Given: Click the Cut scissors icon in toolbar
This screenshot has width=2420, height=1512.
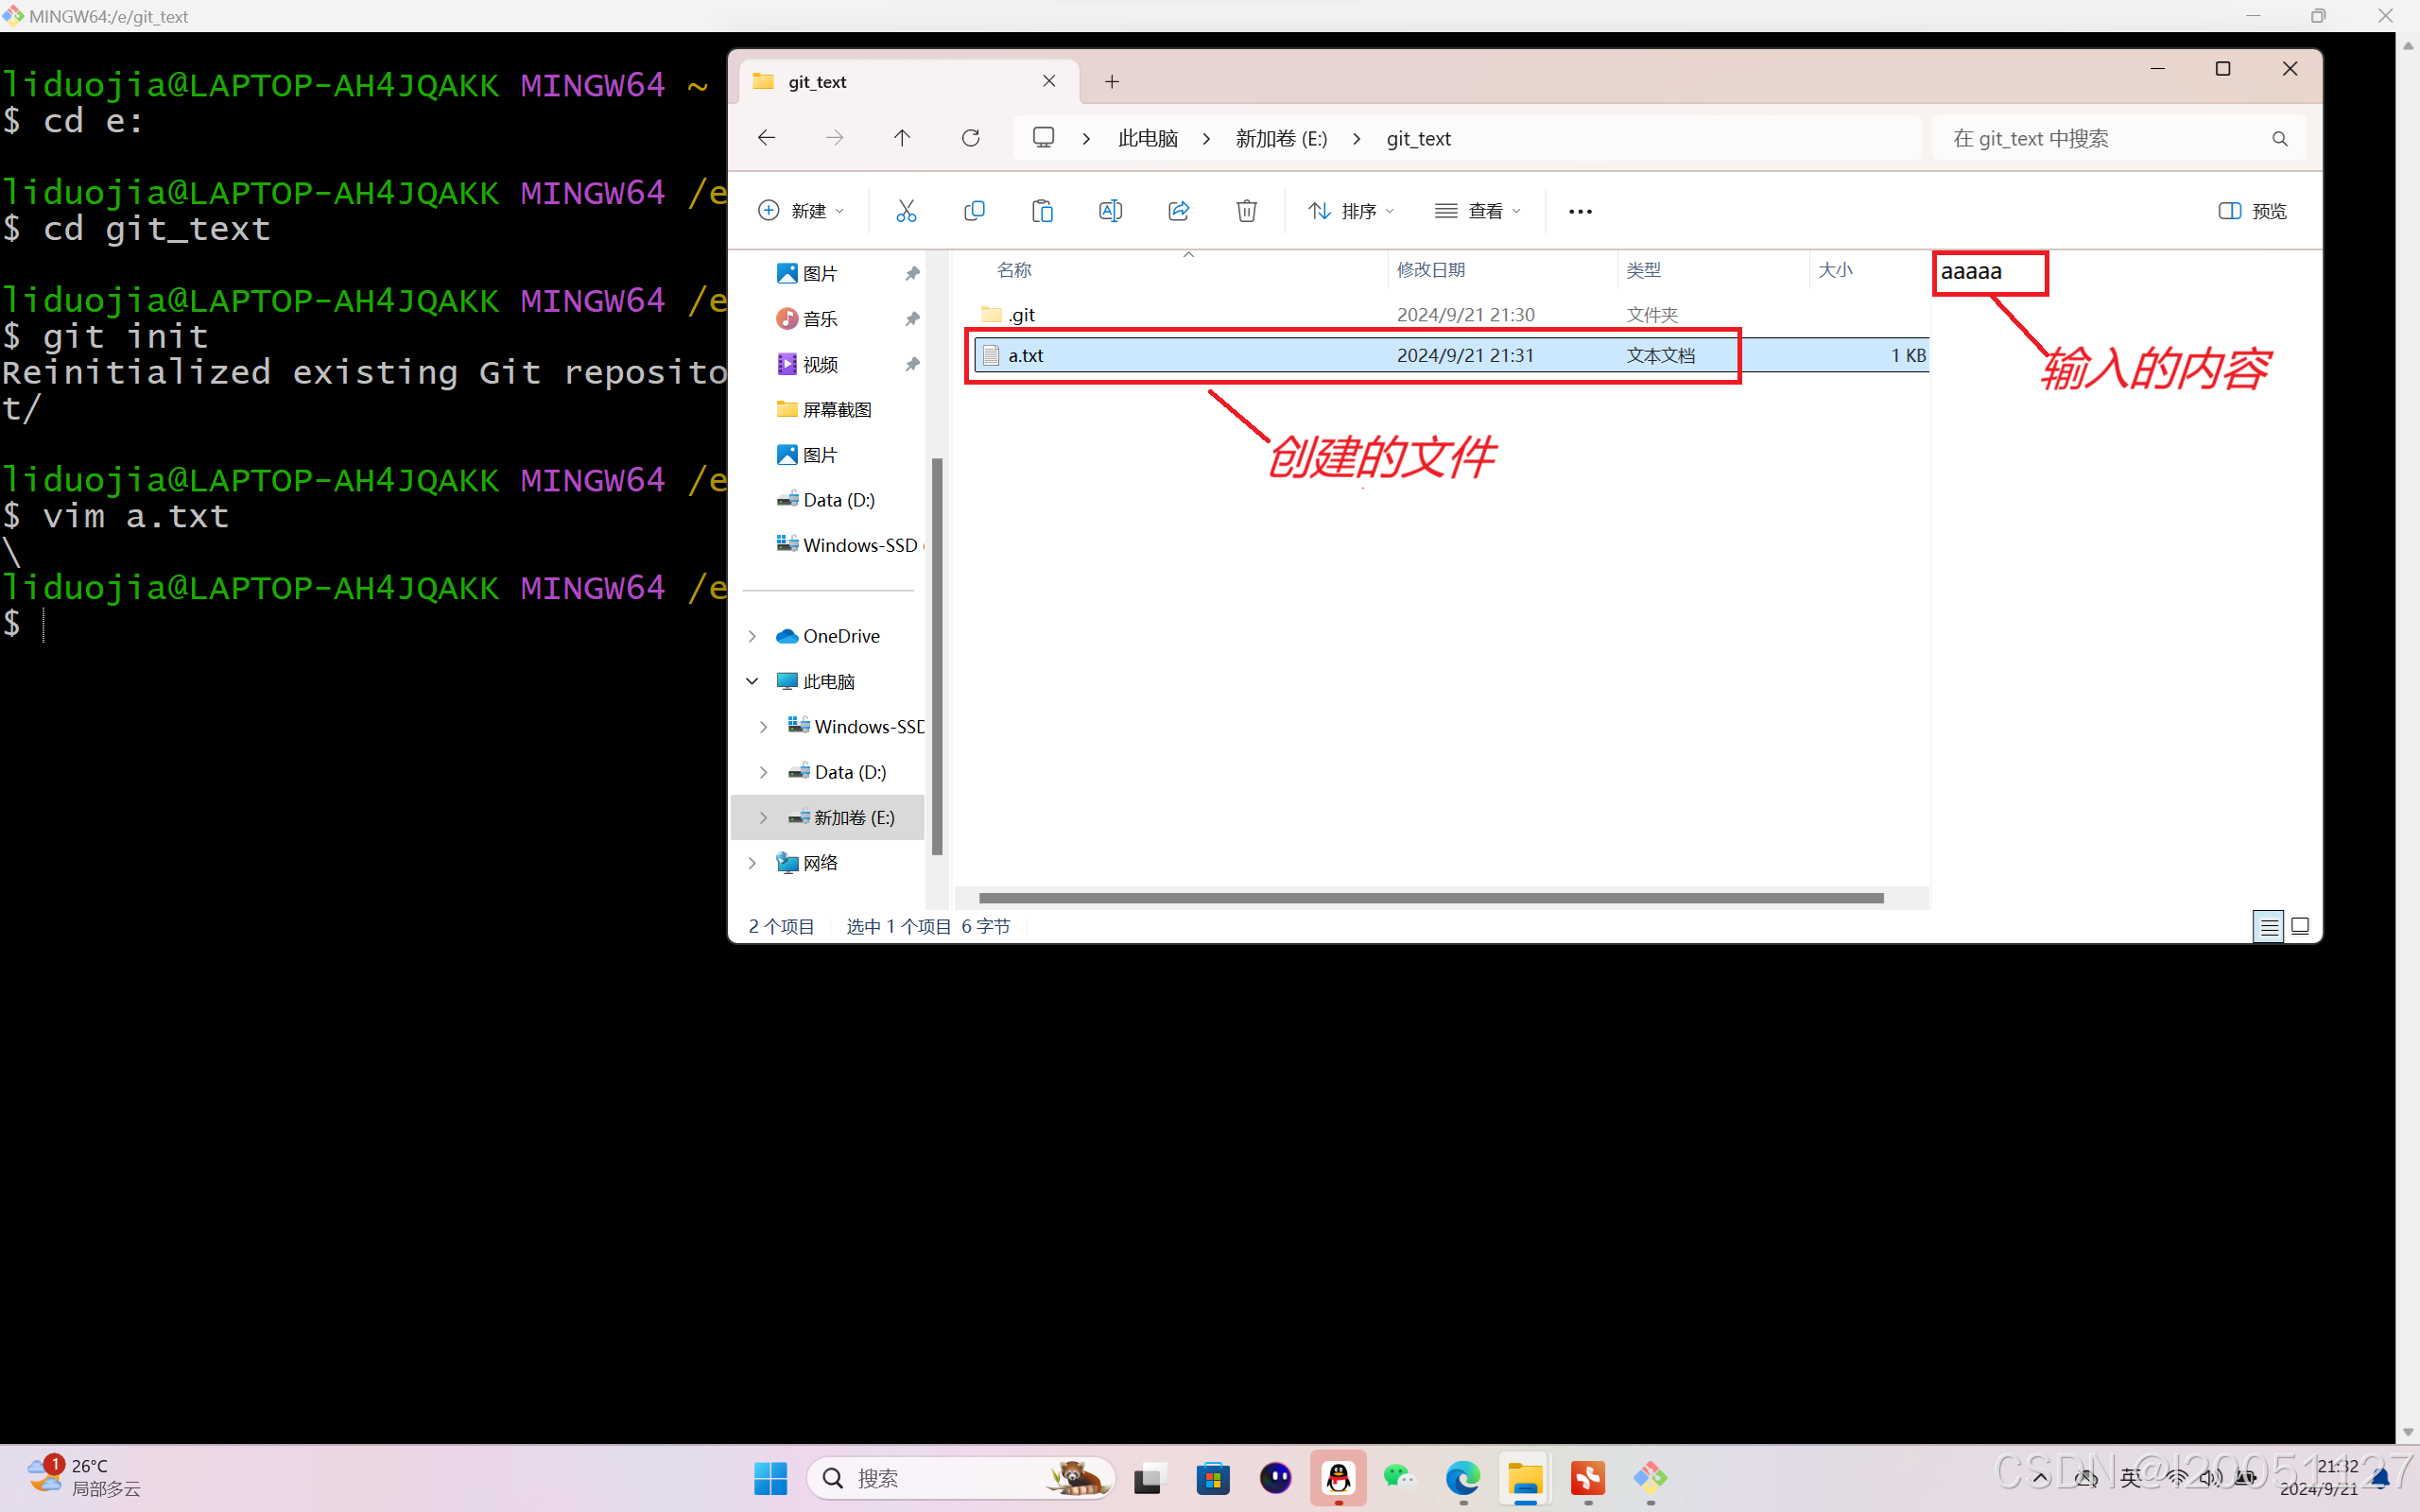Looking at the screenshot, I should click(x=906, y=211).
